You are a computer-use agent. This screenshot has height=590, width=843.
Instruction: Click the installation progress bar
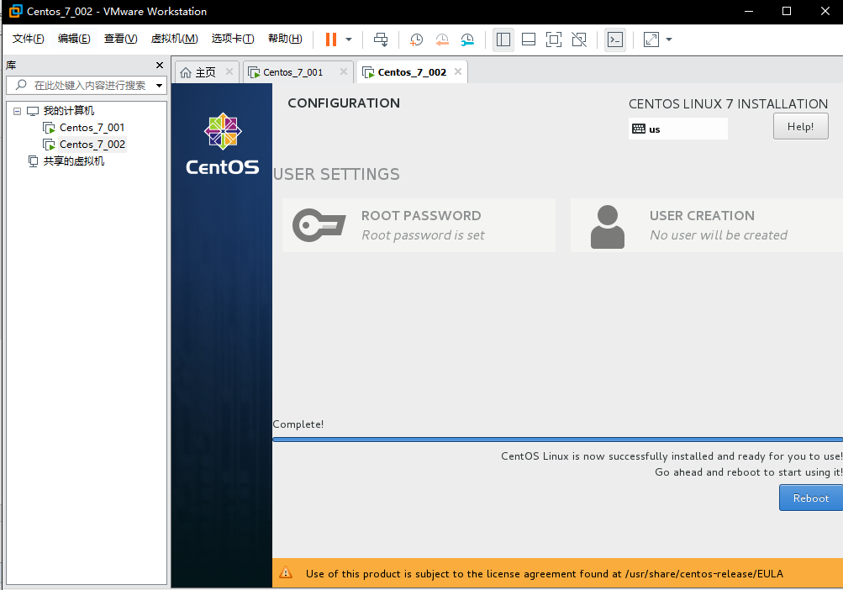point(557,440)
